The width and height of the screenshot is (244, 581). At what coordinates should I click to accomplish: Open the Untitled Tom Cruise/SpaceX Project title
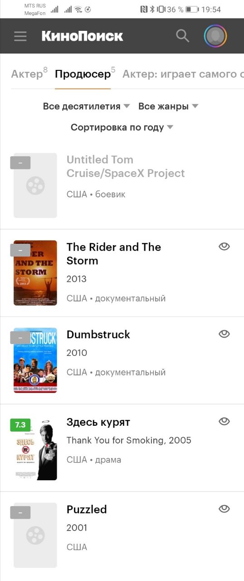coord(126,167)
